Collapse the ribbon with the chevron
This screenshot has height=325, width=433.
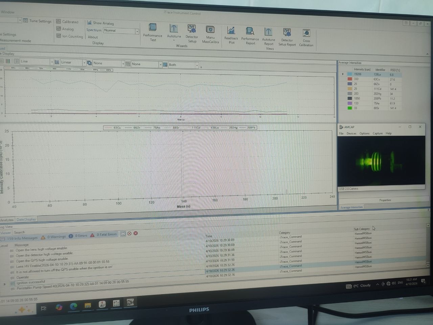click(427, 54)
